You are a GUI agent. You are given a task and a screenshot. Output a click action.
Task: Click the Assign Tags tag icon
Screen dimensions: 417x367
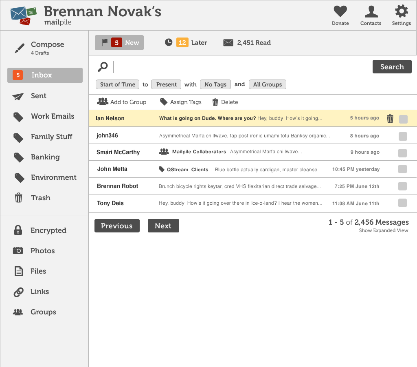click(x=164, y=102)
